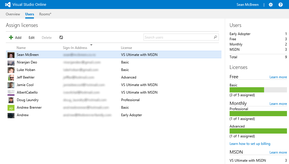
Task: Switch to the Overview tab
Action: (13, 14)
